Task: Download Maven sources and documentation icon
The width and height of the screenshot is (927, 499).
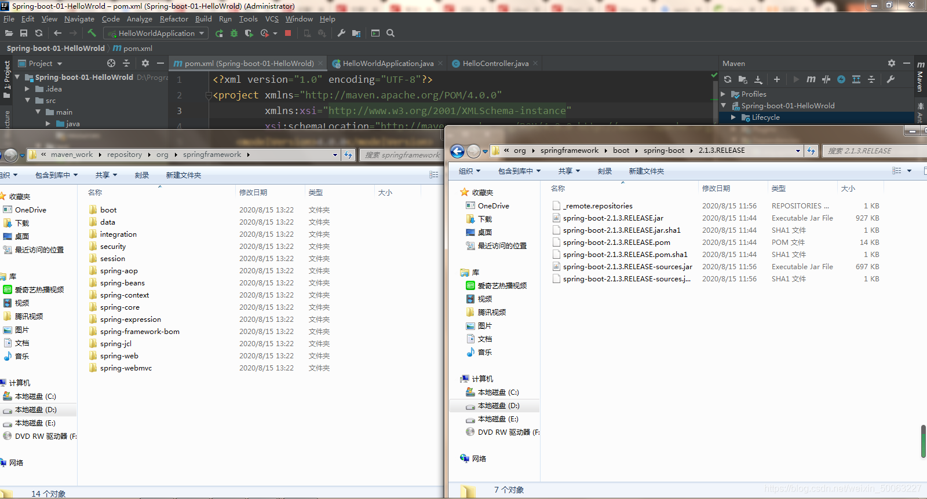Action: [758, 79]
